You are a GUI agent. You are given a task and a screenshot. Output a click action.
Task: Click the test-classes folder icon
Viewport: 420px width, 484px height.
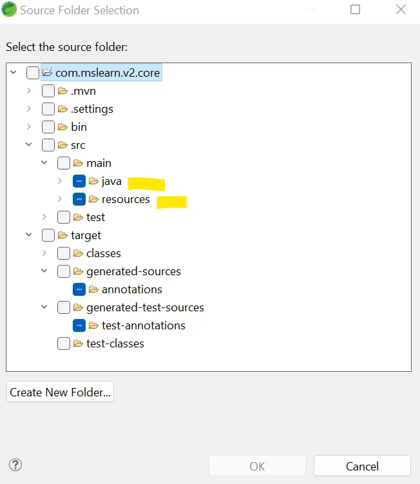click(78, 344)
